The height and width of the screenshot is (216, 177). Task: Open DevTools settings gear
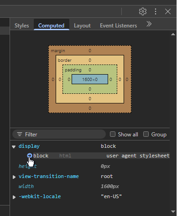(x=143, y=11)
